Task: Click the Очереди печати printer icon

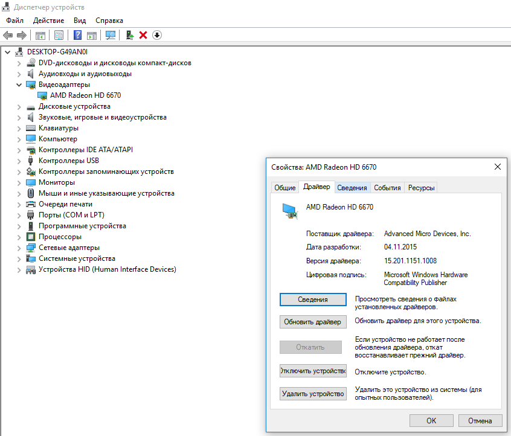Action: pos(31,204)
